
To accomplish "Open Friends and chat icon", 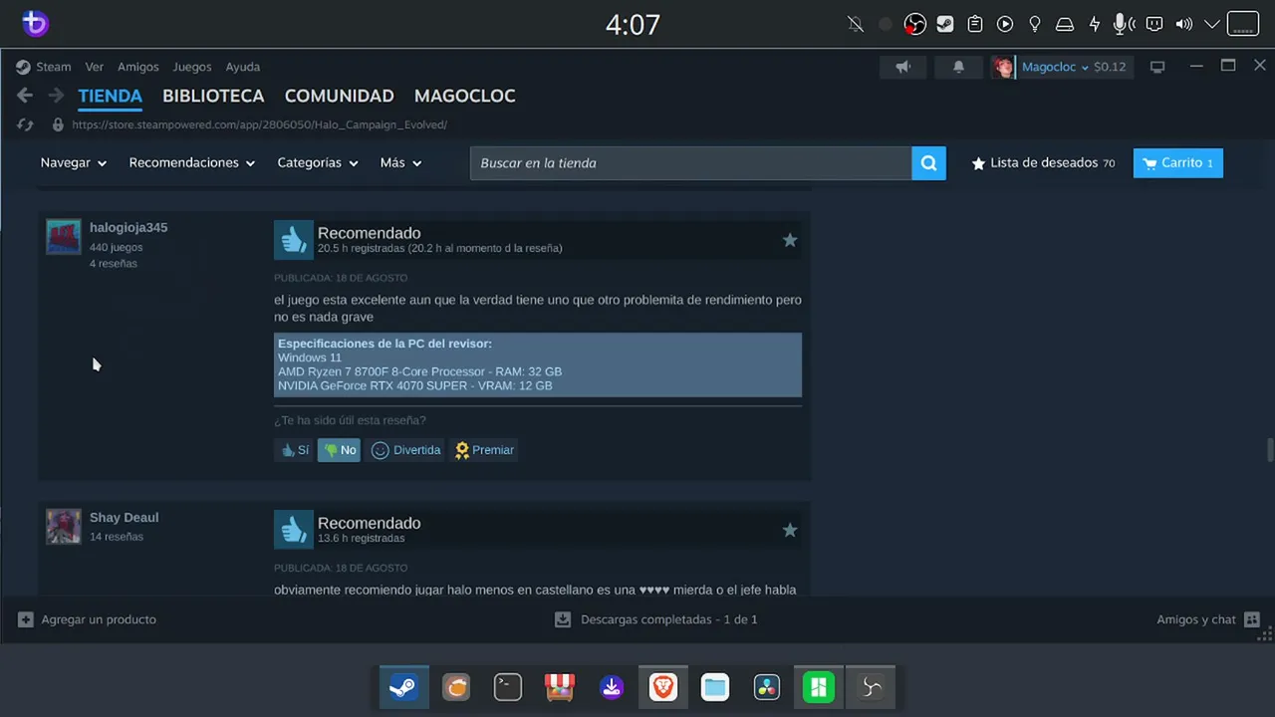I will 1252,619.
